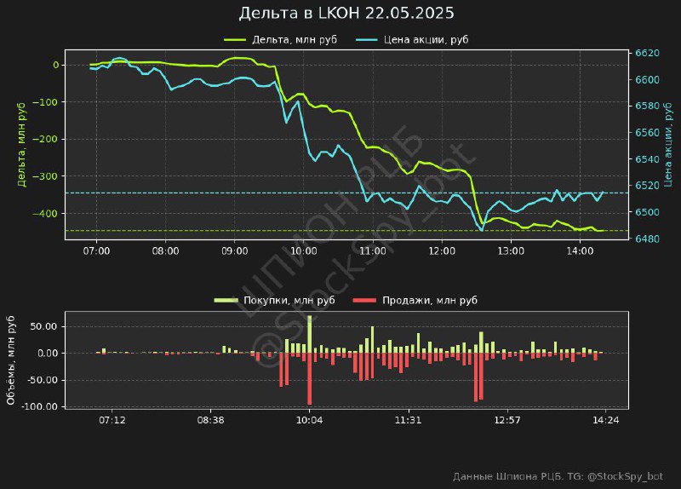This screenshot has width=681, height=489.
Task: Click the footer text 'Данные Шпиона РЦБ. TG: @StockSpy_bot'
Action: [558, 476]
